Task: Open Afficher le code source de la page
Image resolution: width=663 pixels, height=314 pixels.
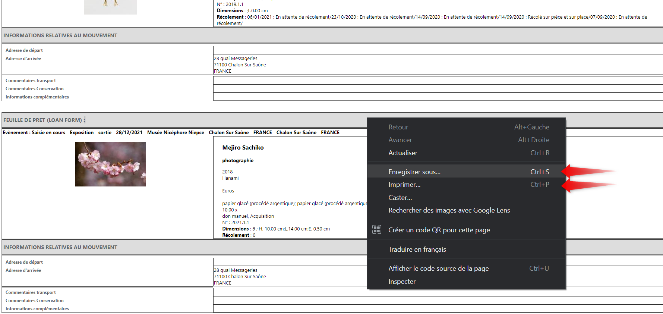Action: click(x=438, y=269)
